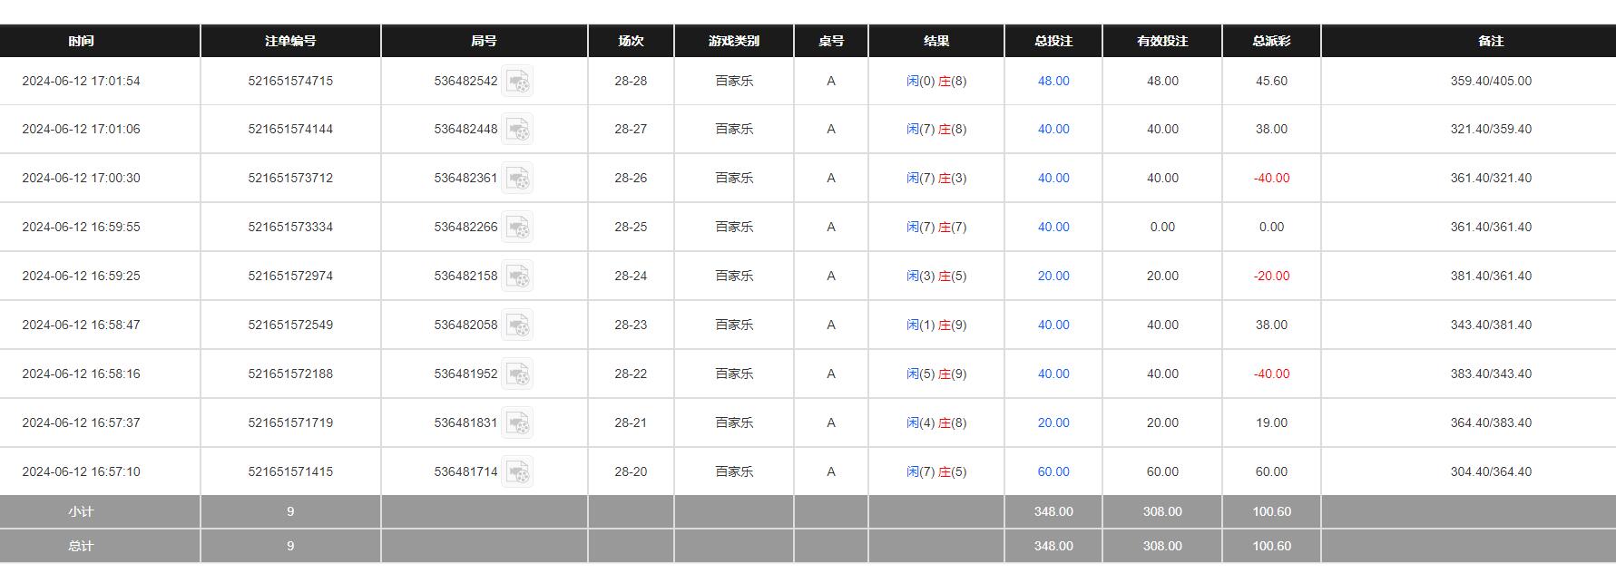The height and width of the screenshot is (573, 1616).
Task: Open the video replay icon for round 536482542
Action: click(519, 81)
